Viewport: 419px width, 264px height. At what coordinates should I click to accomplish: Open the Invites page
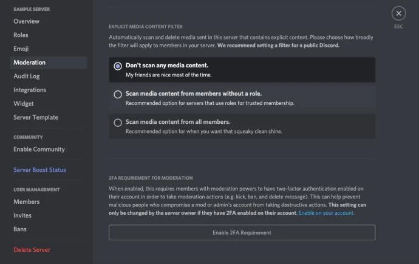pyautogui.click(x=22, y=215)
